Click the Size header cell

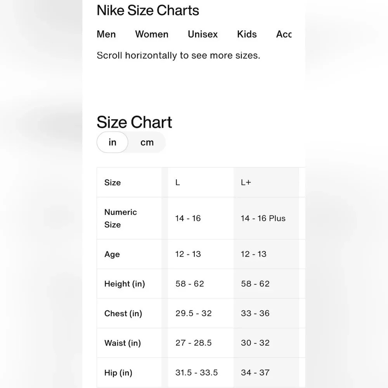129,182
